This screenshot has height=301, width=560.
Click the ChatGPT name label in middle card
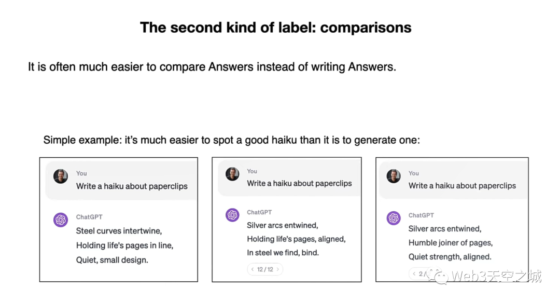pos(259,212)
